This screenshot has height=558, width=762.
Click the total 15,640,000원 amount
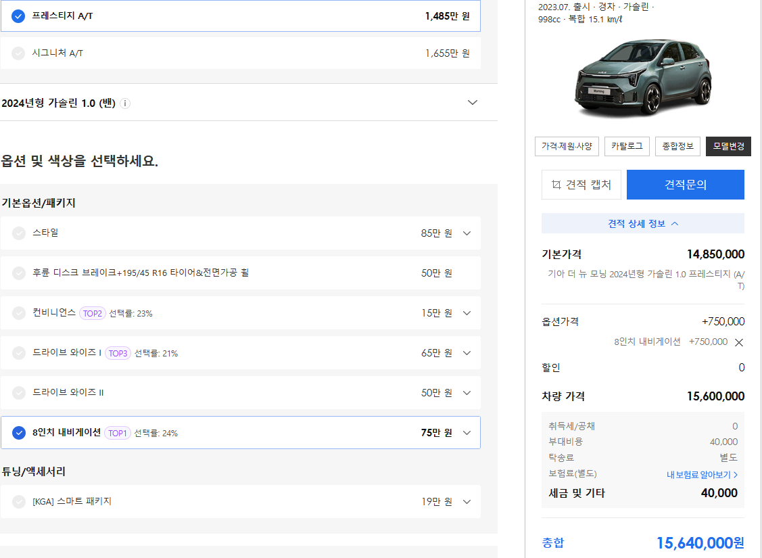click(700, 542)
